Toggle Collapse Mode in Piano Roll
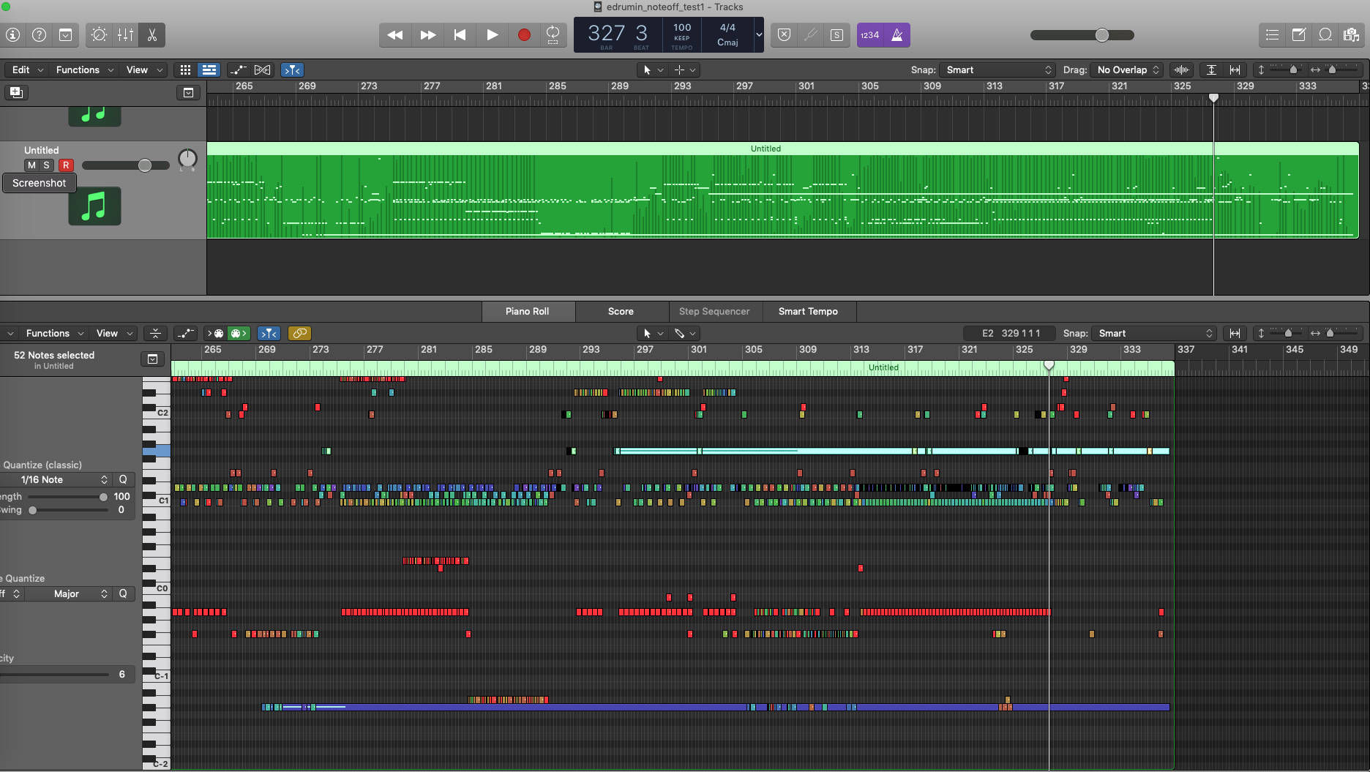The width and height of the screenshot is (1370, 772). (155, 333)
